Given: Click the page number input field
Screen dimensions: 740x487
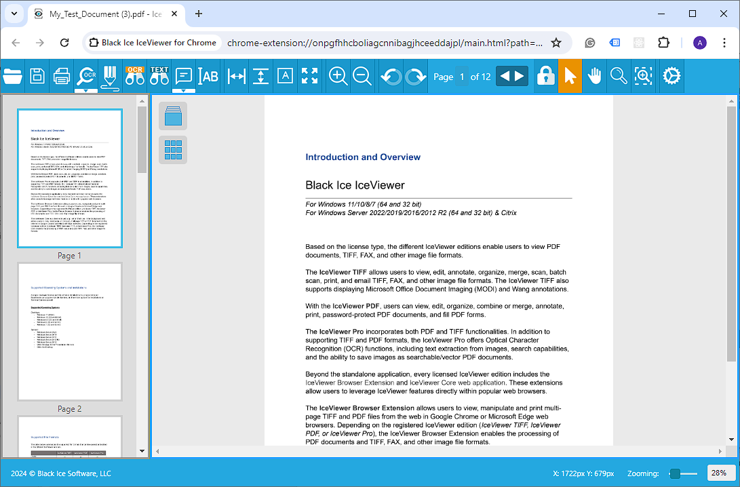Looking at the screenshot, I should (462, 77).
